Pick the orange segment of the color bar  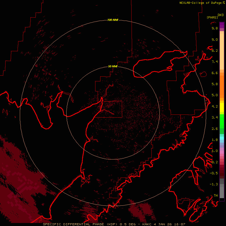click(222, 87)
